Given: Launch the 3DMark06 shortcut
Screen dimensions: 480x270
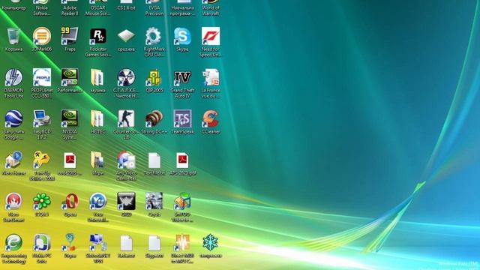Looking at the screenshot, I should pos(42,36).
